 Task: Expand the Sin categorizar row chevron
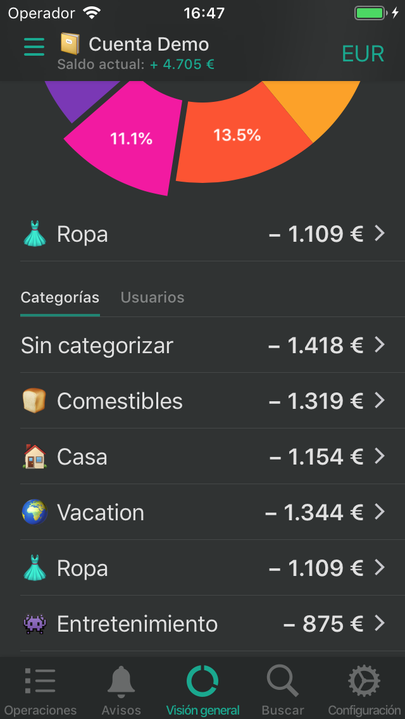[x=380, y=345]
